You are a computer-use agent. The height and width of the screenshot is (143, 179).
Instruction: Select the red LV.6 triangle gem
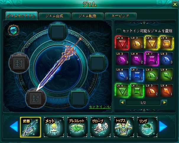[122, 43]
